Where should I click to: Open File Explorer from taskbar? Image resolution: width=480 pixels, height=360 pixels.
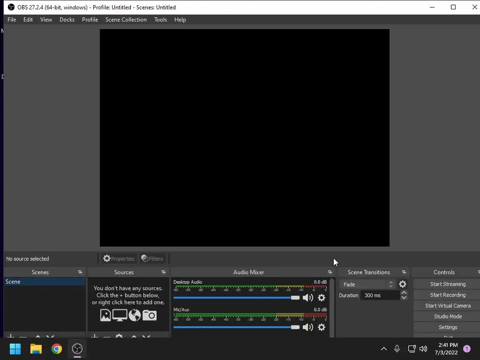coord(36,349)
